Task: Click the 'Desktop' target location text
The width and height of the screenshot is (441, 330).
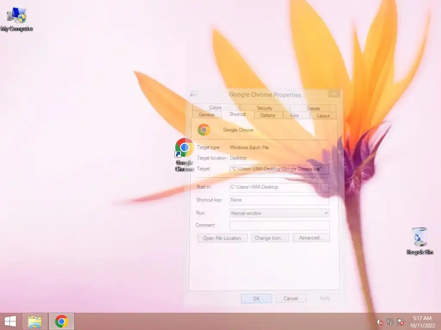Action: tap(238, 158)
